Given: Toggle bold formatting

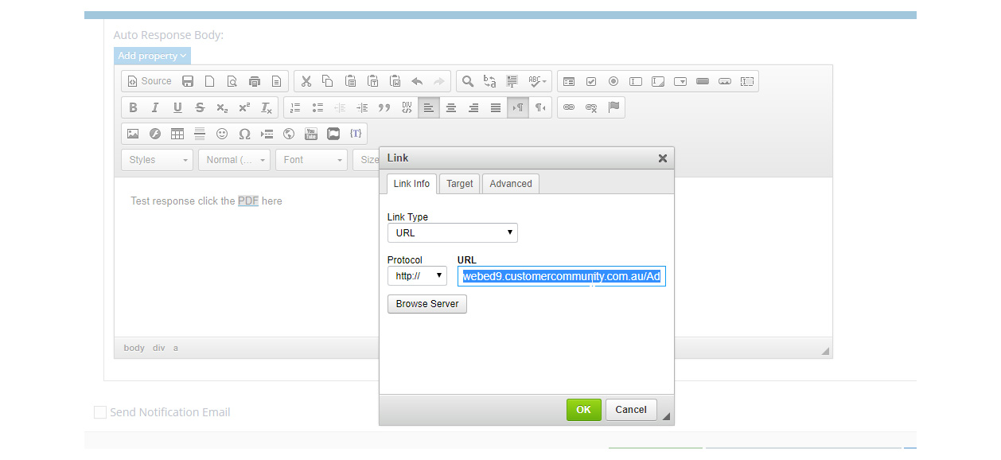Looking at the screenshot, I should pyautogui.click(x=133, y=107).
